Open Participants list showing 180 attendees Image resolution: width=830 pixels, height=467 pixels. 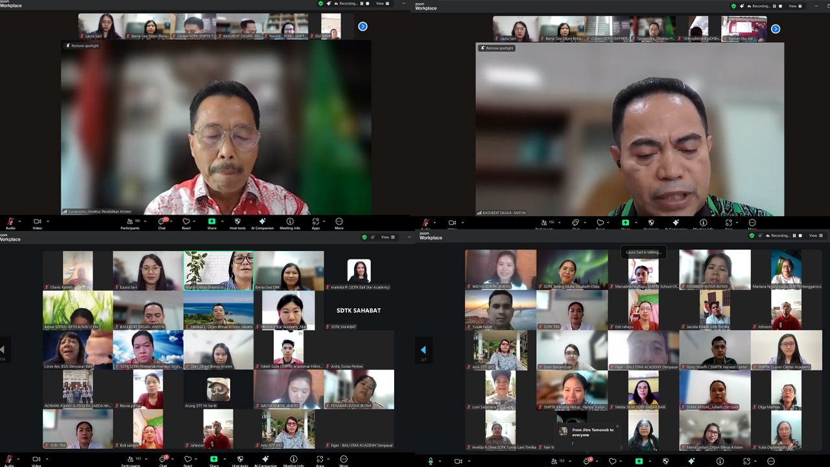[x=130, y=222]
